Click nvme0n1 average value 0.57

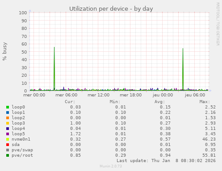tap(165, 139)
